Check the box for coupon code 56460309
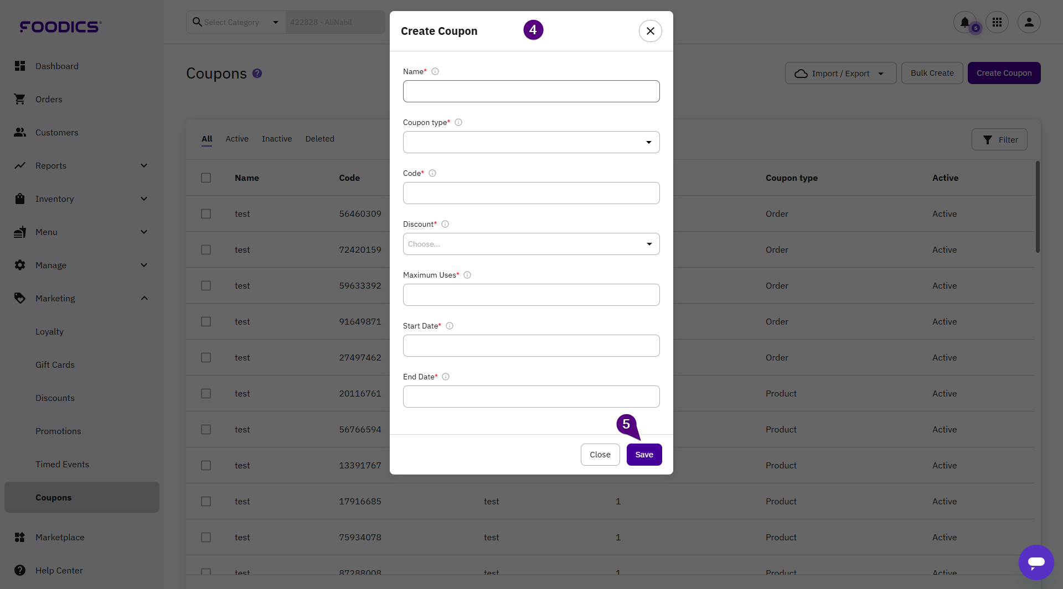This screenshot has height=589, width=1063. [x=206, y=213]
